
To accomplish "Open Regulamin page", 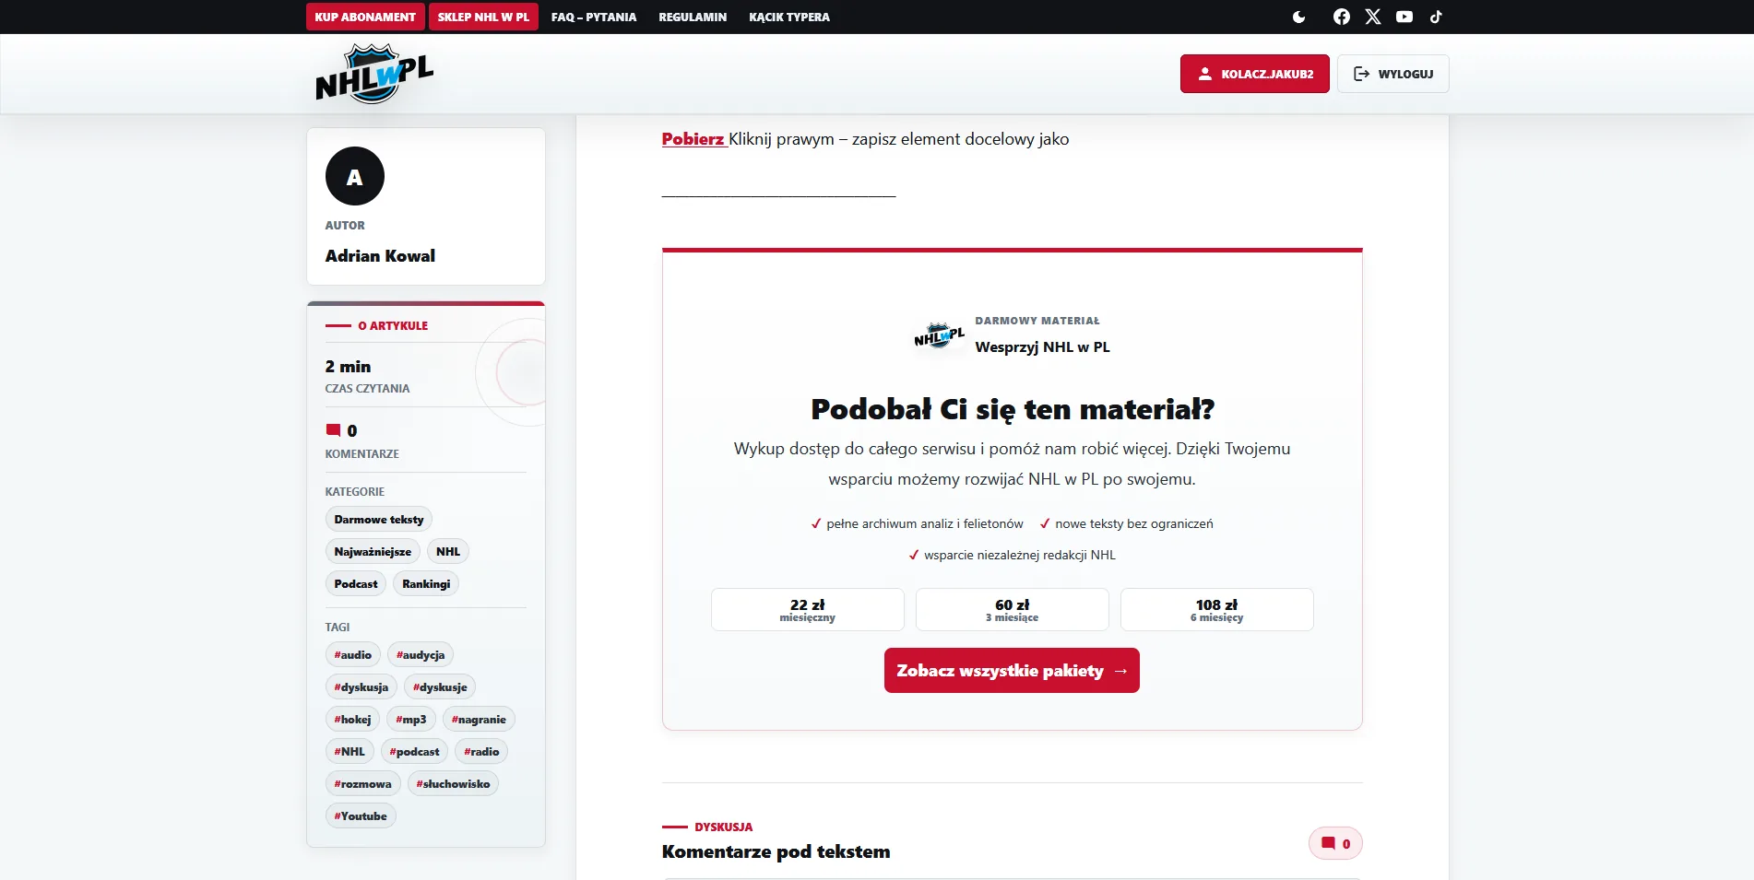I will click(x=693, y=17).
